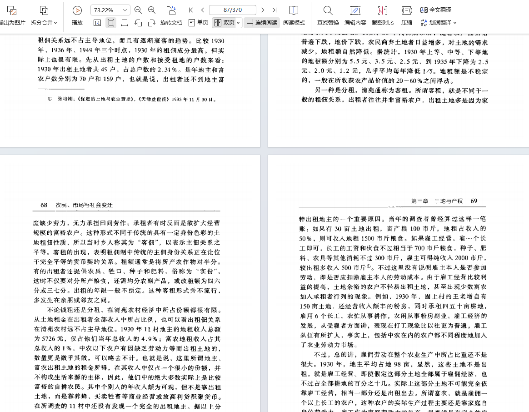The image size is (529, 412).
Task: Toggle Continuous Reading (连续阅读) mode
Action: coord(262,23)
